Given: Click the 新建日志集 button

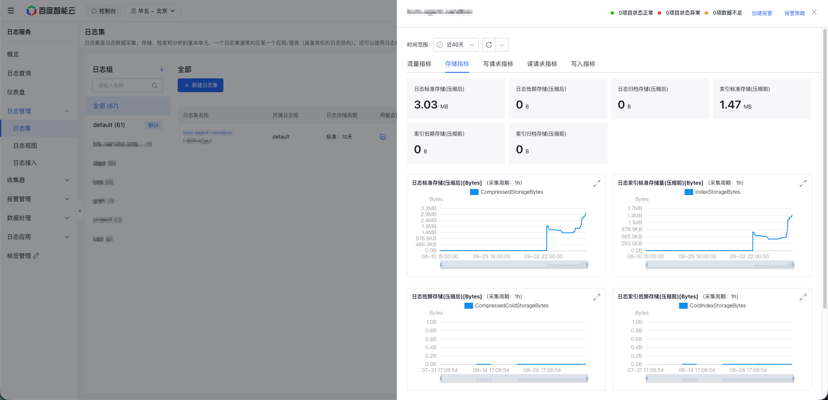Looking at the screenshot, I should (201, 85).
